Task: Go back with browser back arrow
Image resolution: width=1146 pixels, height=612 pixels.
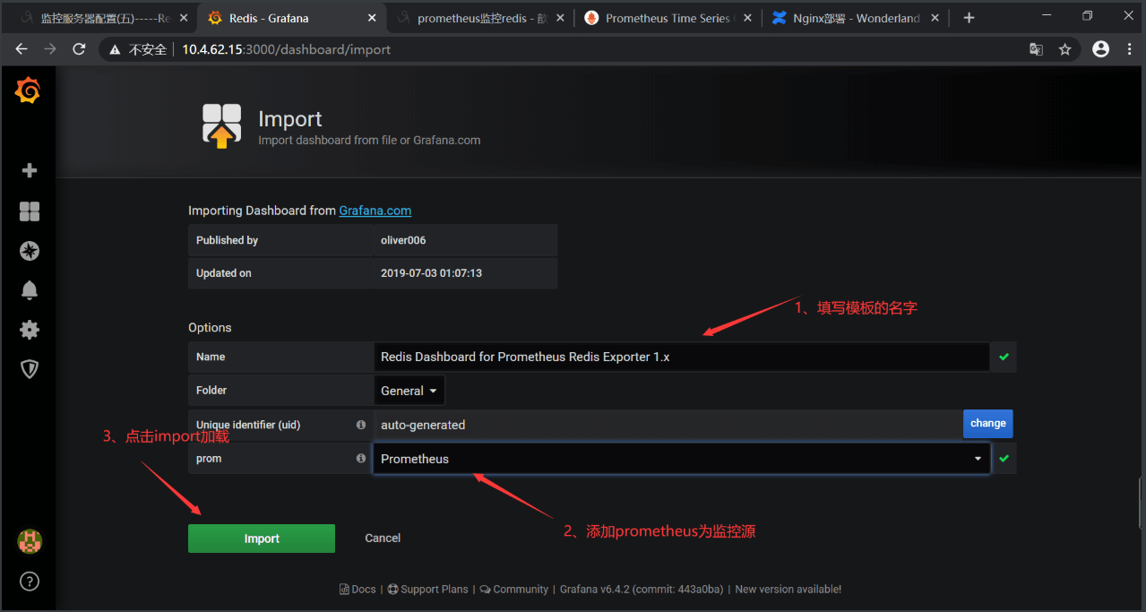Action: click(x=22, y=49)
